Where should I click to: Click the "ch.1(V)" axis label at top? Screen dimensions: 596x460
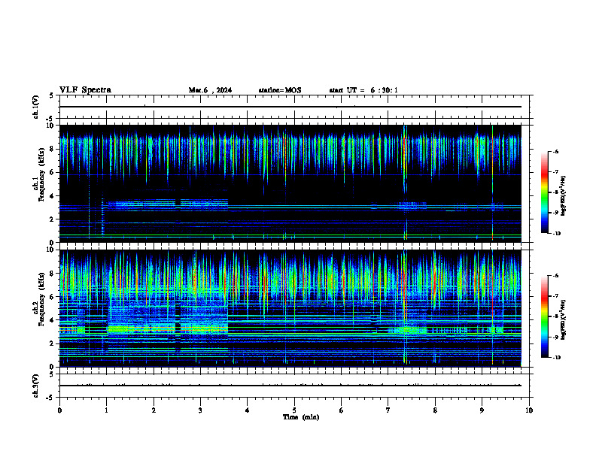click(x=36, y=107)
